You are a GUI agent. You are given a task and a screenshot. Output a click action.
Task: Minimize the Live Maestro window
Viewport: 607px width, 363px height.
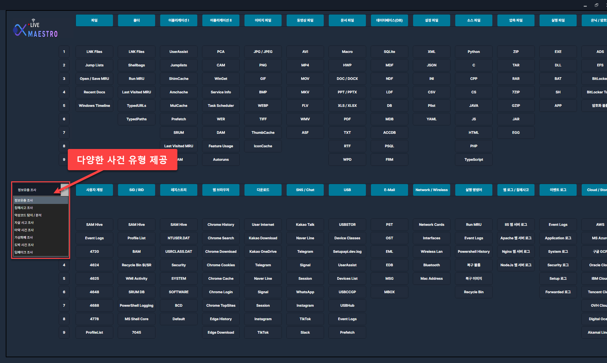pos(585,5)
